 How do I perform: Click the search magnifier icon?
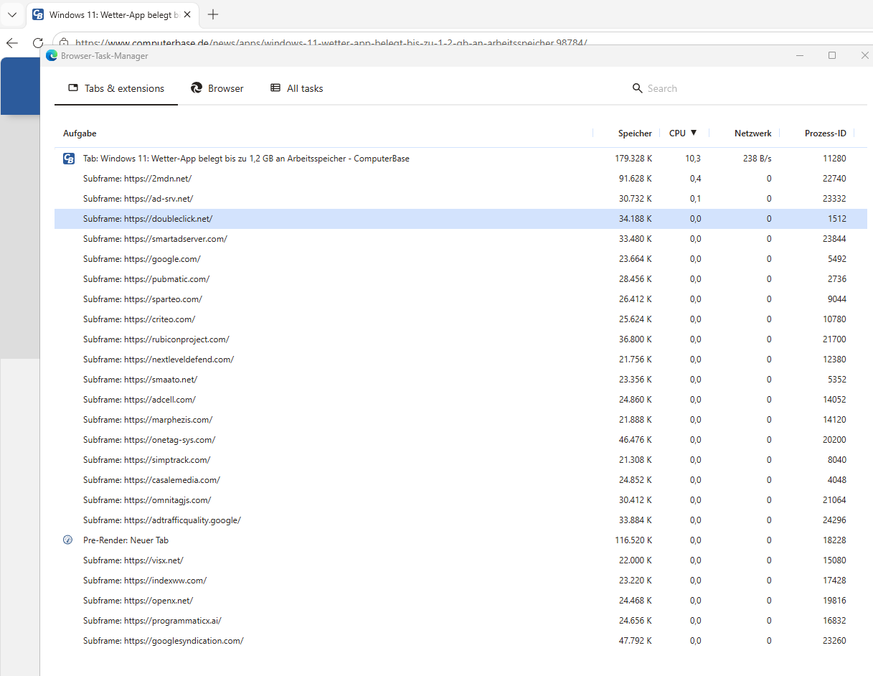point(637,88)
